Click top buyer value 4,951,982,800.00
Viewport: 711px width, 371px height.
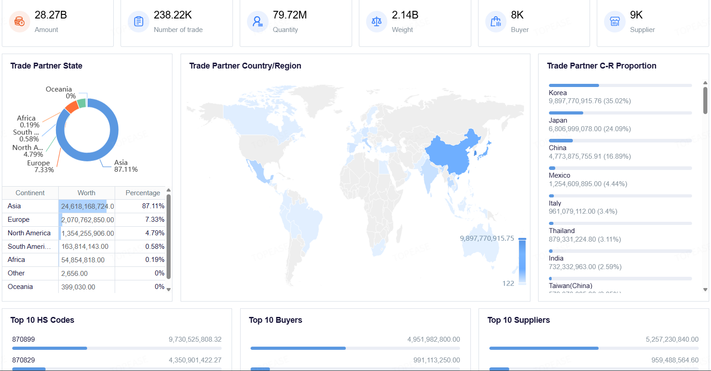click(433, 339)
